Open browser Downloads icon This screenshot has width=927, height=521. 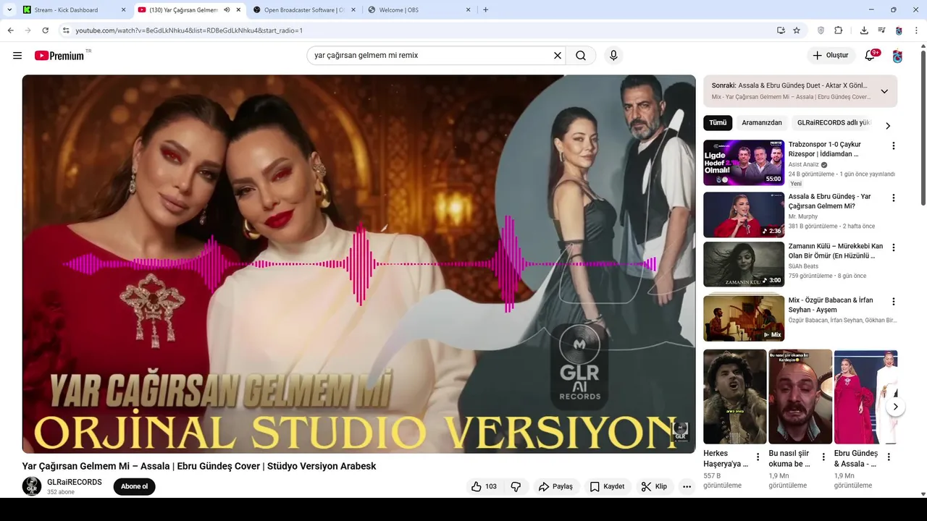click(x=864, y=30)
